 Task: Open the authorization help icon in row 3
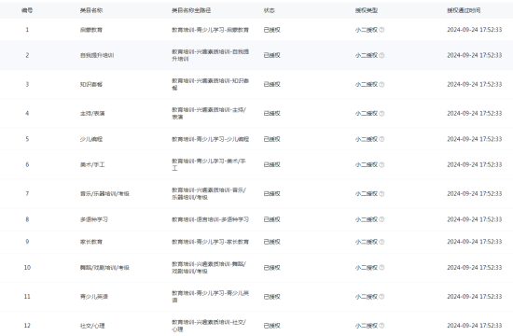pyautogui.click(x=381, y=85)
